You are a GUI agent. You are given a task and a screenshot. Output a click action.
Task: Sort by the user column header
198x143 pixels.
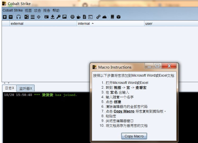pos(171,24)
